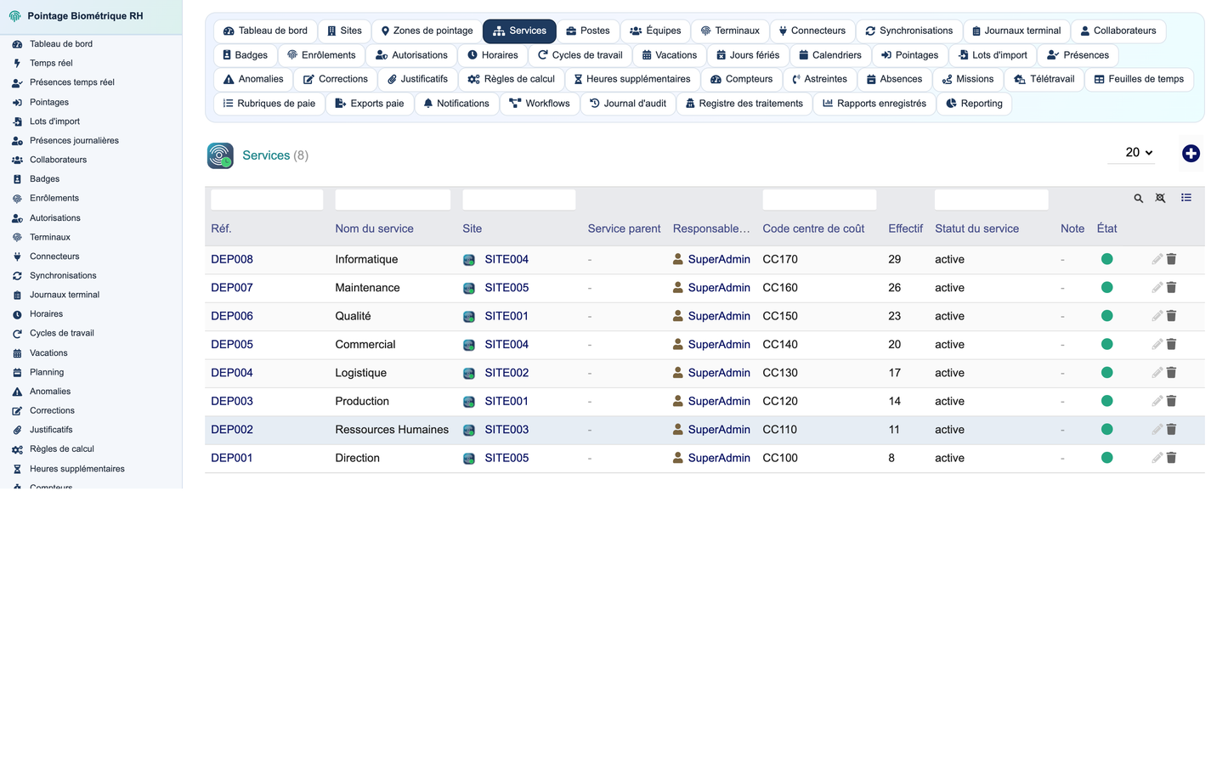
Task: Open SITE005 link in Maintenance row
Action: tap(506, 288)
